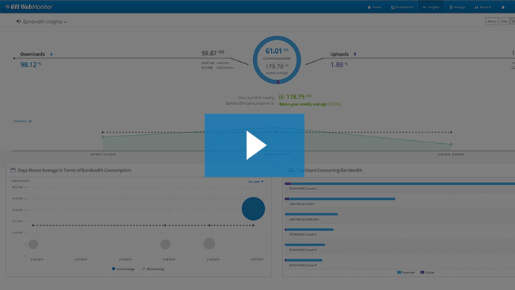Click the webmon-pc\webmon bandwidth bar
Viewport: 515px width, 290px height.
[311, 214]
